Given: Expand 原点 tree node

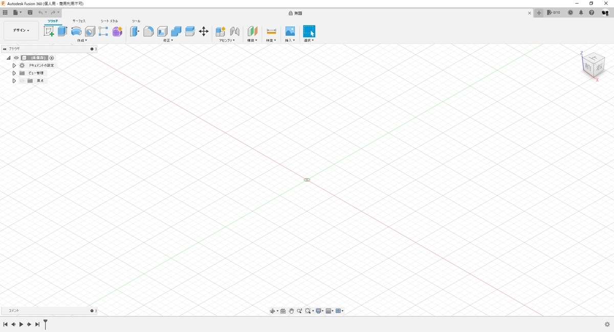Looking at the screenshot, I should pyautogui.click(x=14, y=81).
